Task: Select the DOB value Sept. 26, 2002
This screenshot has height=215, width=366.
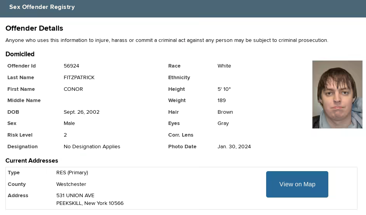Action: pyautogui.click(x=82, y=112)
